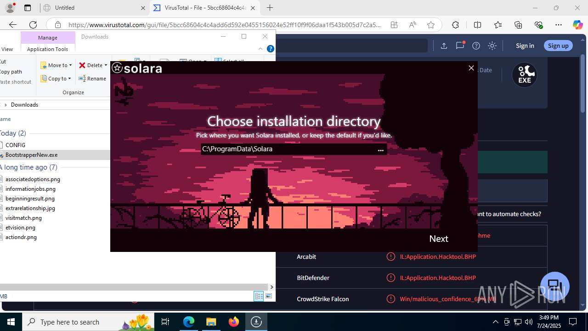Open the Copilot sidebar icon
The width and height of the screenshot is (588, 331).
(x=577, y=25)
